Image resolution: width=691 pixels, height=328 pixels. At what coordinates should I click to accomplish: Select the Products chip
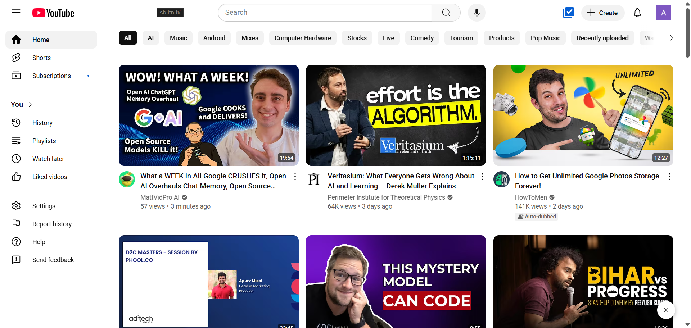point(502,38)
